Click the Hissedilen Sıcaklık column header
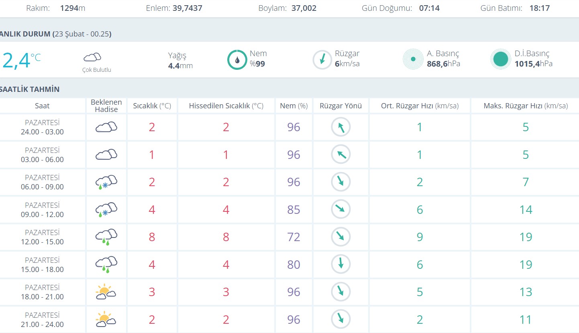This screenshot has height=333, width=579. pos(226,106)
